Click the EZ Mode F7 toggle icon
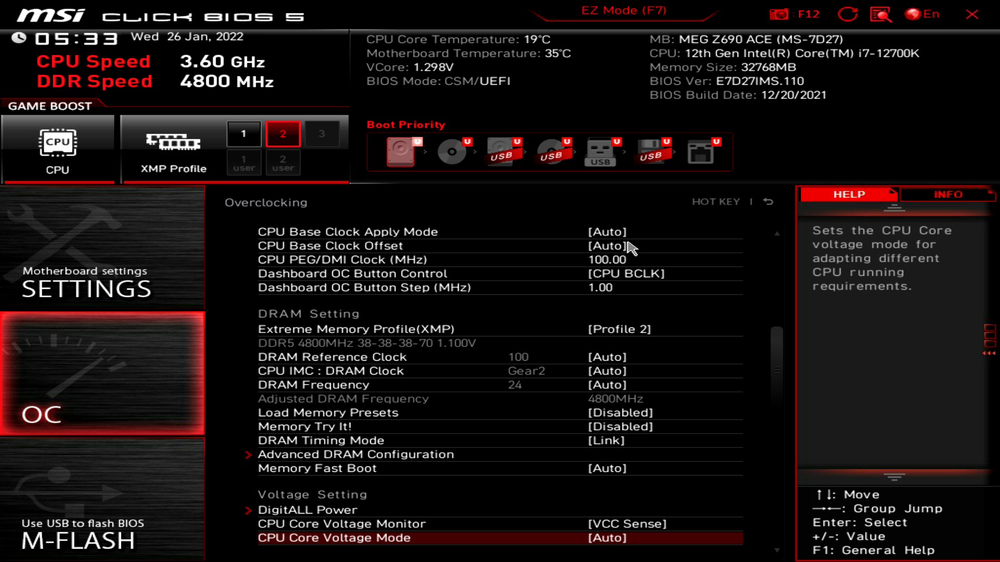The width and height of the screenshot is (1000, 562). coord(623,10)
